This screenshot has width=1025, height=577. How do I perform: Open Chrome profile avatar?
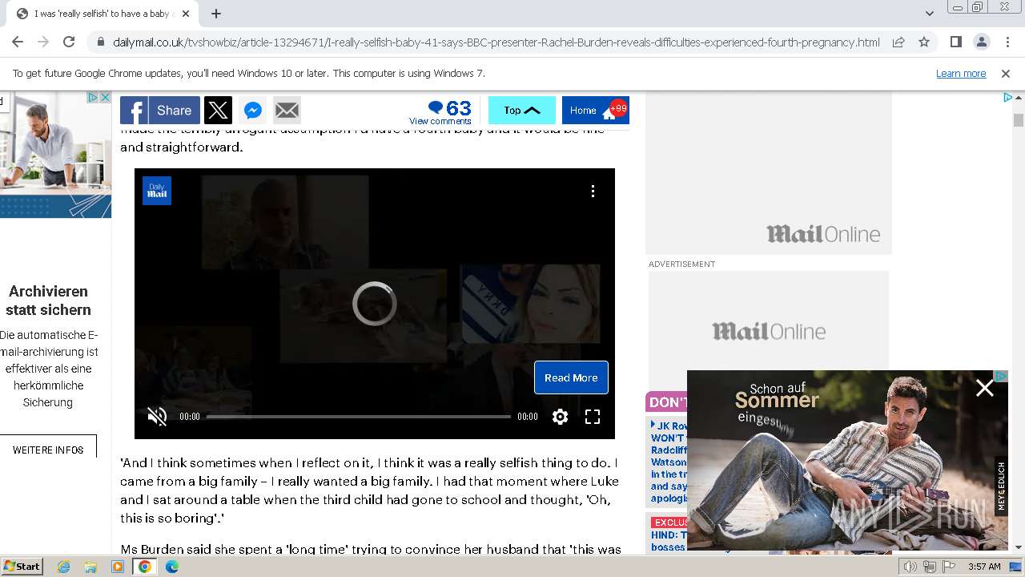pyautogui.click(x=981, y=42)
